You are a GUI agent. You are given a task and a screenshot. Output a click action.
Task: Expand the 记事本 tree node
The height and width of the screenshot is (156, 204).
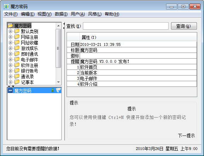(x=10, y=82)
